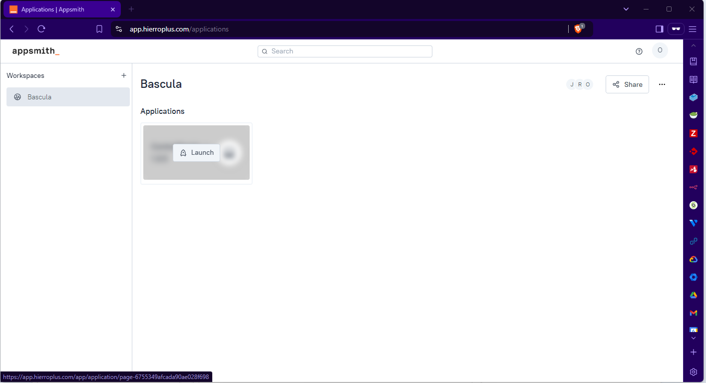
Task: Toggle the browser sidebar panel
Action: tap(659, 29)
